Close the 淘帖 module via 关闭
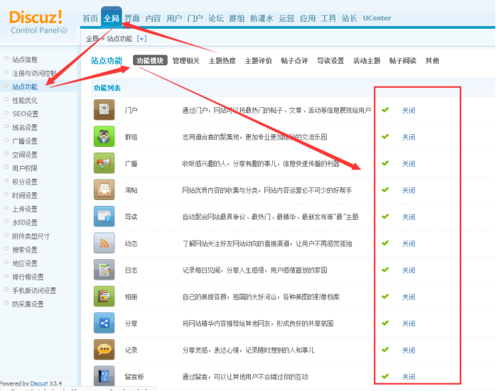Screen dimensions: 496x391 [409, 190]
